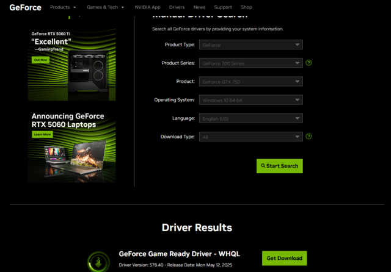Change the Language dropdown
The width and height of the screenshot is (391, 272).
click(250, 118)
